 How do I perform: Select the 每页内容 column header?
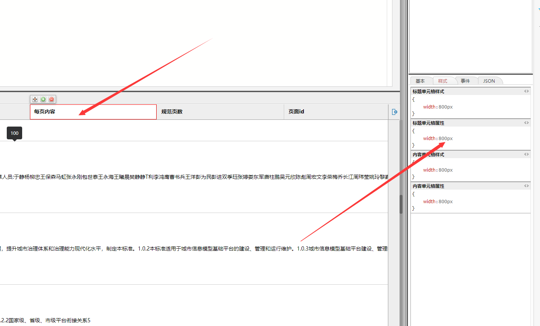(93, 112)
